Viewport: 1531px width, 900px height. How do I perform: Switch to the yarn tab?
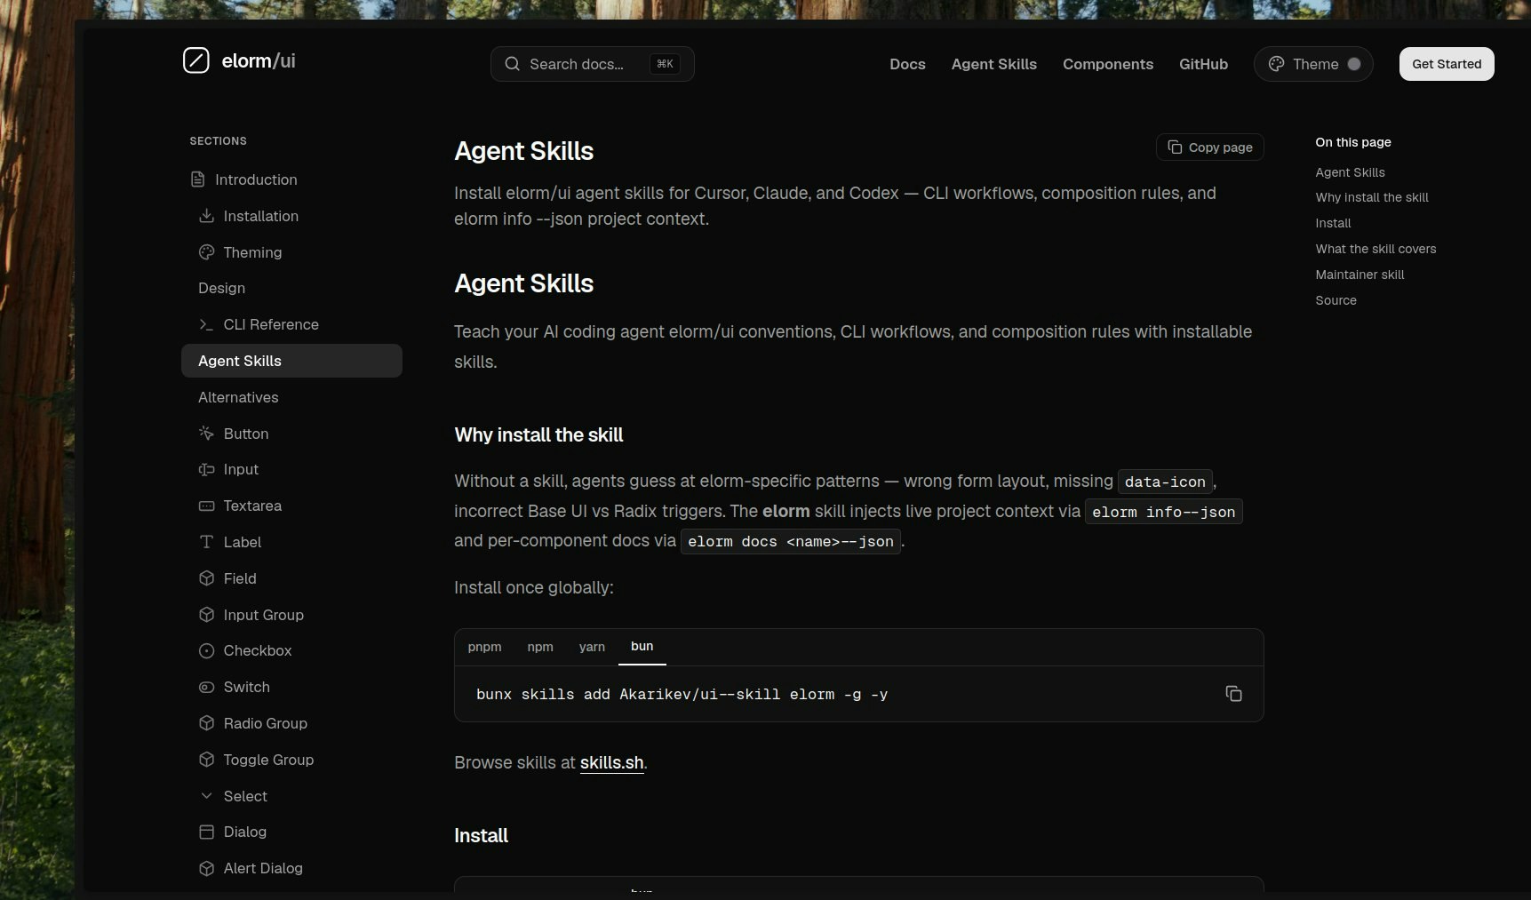[592, 647]
